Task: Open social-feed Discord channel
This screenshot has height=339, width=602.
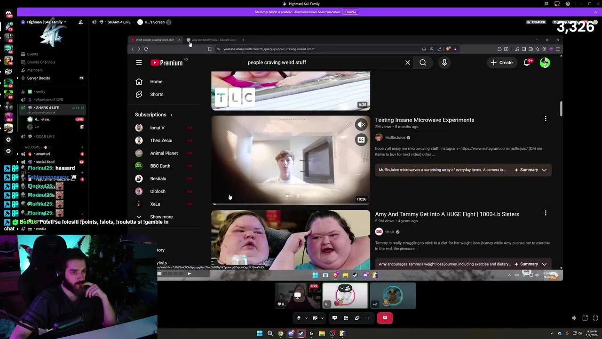Action: [x=45, y=162]
